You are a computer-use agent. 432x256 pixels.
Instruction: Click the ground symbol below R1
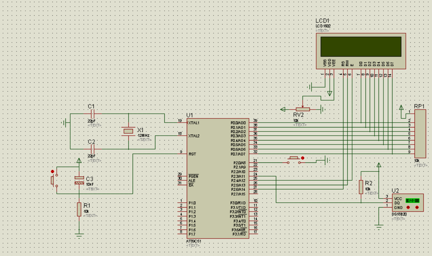79,235
